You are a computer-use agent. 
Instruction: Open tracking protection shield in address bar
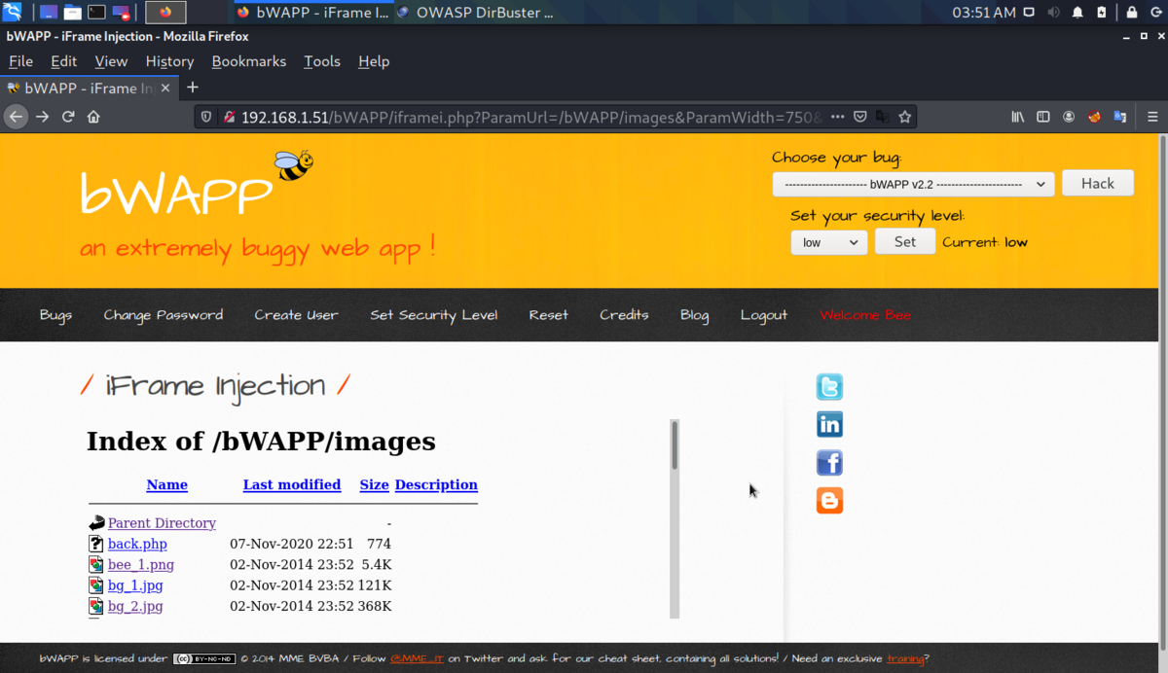click(x=205, y=117)
